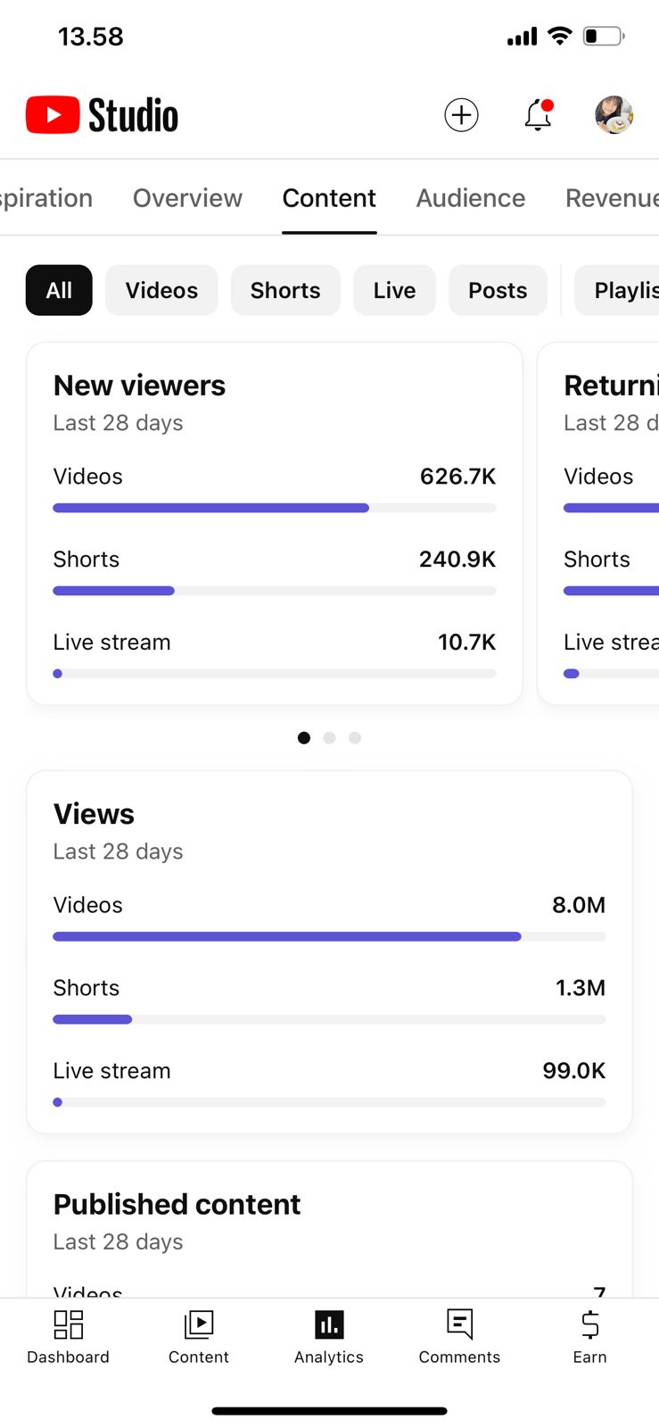
Task: Select the Live filter chip
Action: coord(394,290)
